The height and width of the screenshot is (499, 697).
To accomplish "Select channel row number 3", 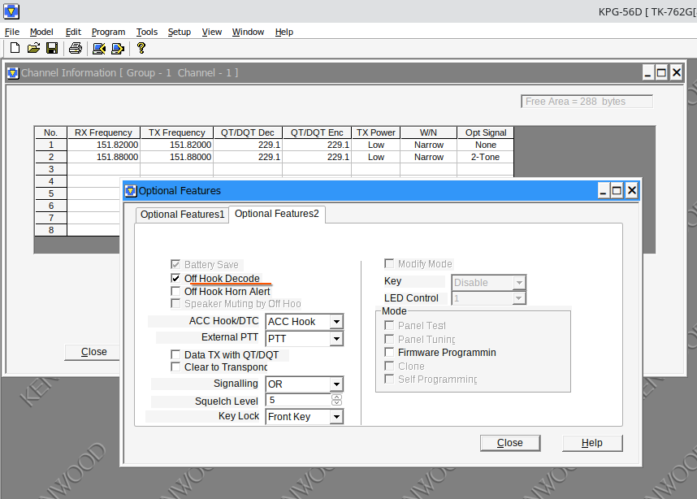I will click(51, 169).
